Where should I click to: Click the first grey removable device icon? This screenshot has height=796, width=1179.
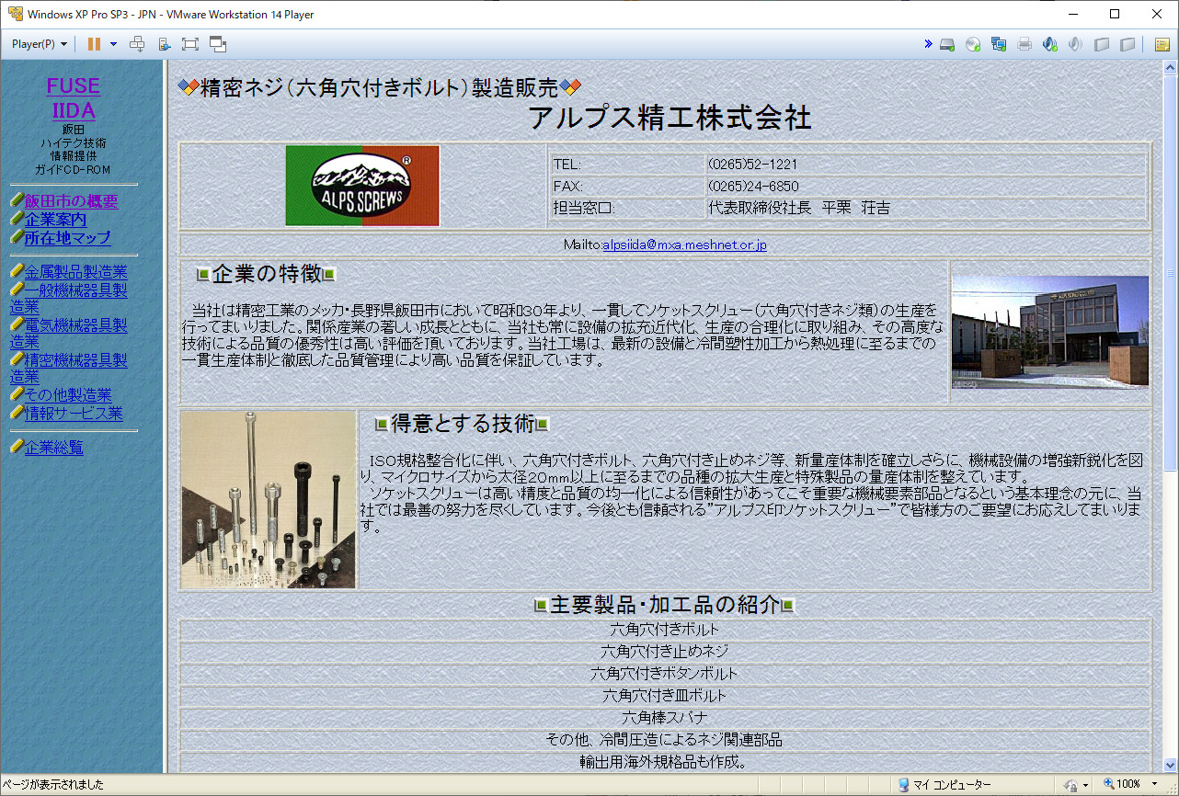(x=1102, y=44)
